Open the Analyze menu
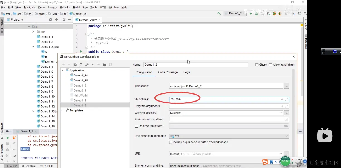The height and width of the screenshot is (168, 341). click(52, 8)
